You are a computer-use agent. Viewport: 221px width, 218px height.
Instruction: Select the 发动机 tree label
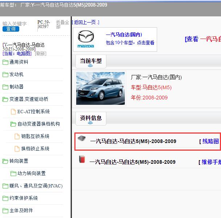tap(16, 74)
